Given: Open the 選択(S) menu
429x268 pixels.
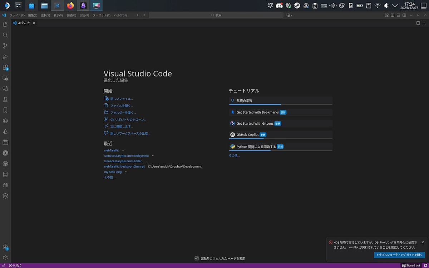Looking at the screenshot, I should [45, 15].
